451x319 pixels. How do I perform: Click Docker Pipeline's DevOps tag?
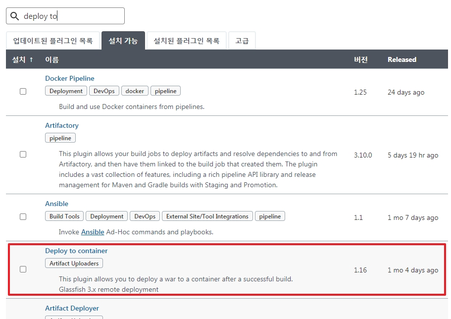[x=104, y=91]
